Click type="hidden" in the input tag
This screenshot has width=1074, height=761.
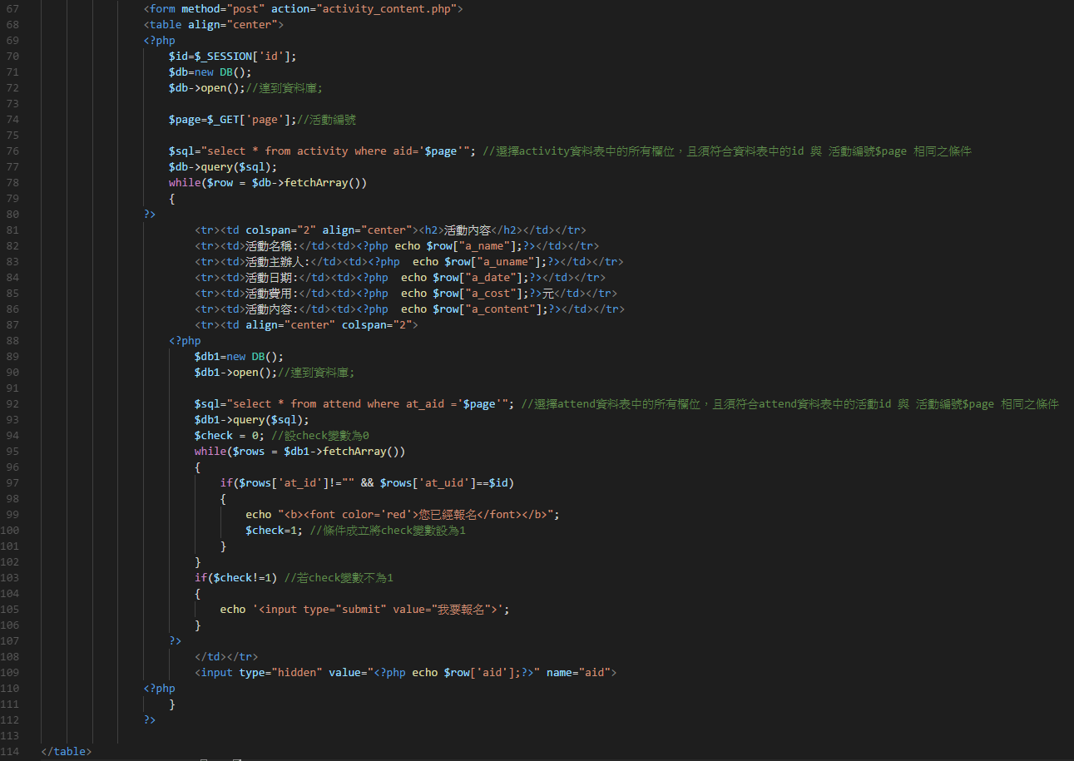coord(280,672)
